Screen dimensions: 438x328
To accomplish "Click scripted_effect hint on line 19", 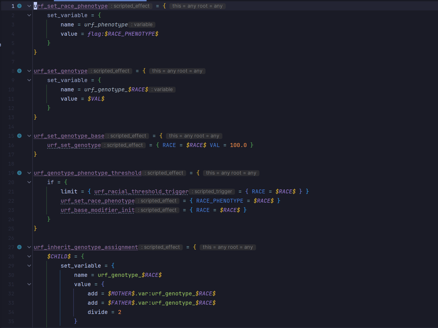I will point(164,173).
